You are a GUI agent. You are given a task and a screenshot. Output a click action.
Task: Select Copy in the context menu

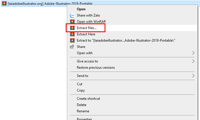click(x=81, y=90)
